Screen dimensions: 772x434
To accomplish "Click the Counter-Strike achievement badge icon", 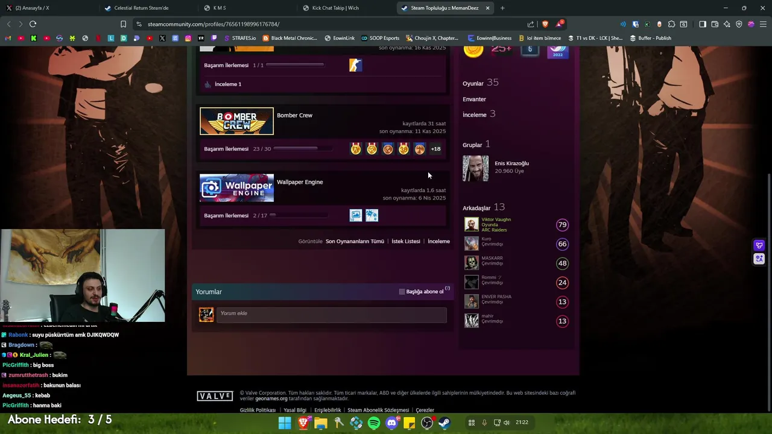I will (x=356, y=65).
